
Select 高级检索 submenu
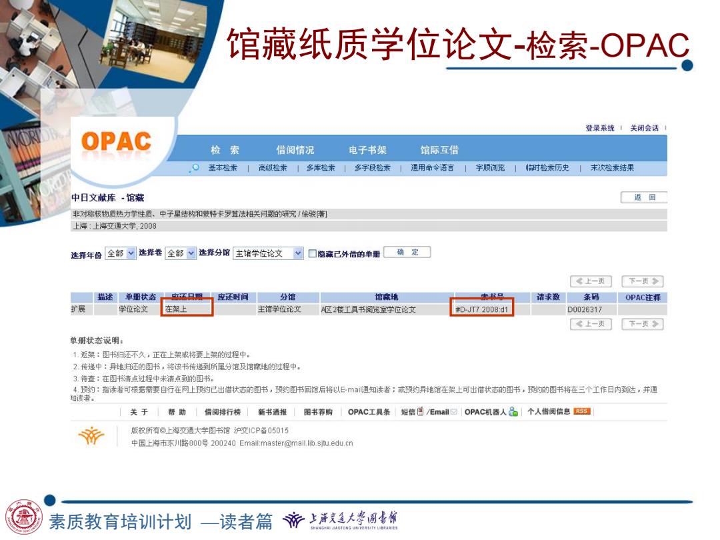(x=273, y=167)
